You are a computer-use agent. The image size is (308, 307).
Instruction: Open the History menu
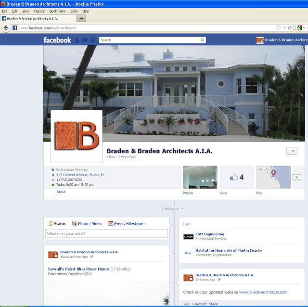[x=39, y=11]
